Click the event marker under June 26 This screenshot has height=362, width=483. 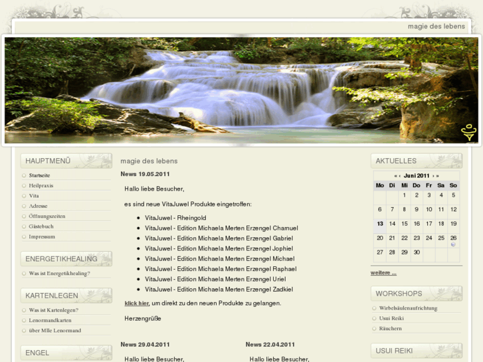click(453, 244)
